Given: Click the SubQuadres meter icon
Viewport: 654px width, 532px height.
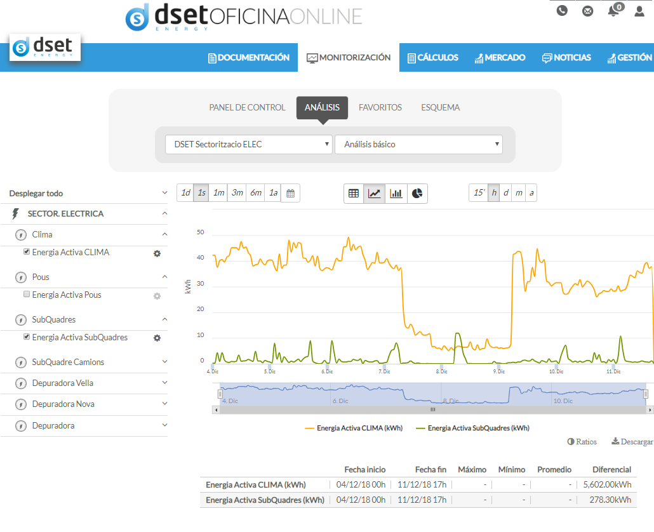Looking at the screenshot, I should point(21,320).
